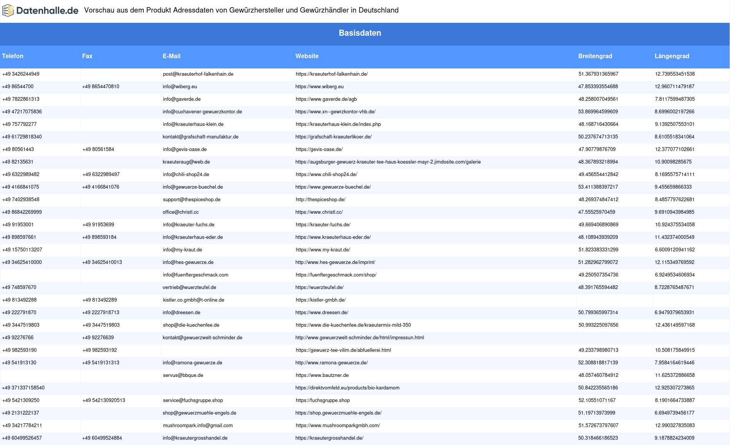Select email servus@bbque.de
This screenshot has height=445, width=730.
183,375
